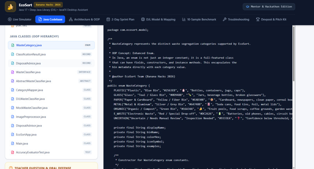Open Main.java file
The image size is (314, 169).
(51, 144)
